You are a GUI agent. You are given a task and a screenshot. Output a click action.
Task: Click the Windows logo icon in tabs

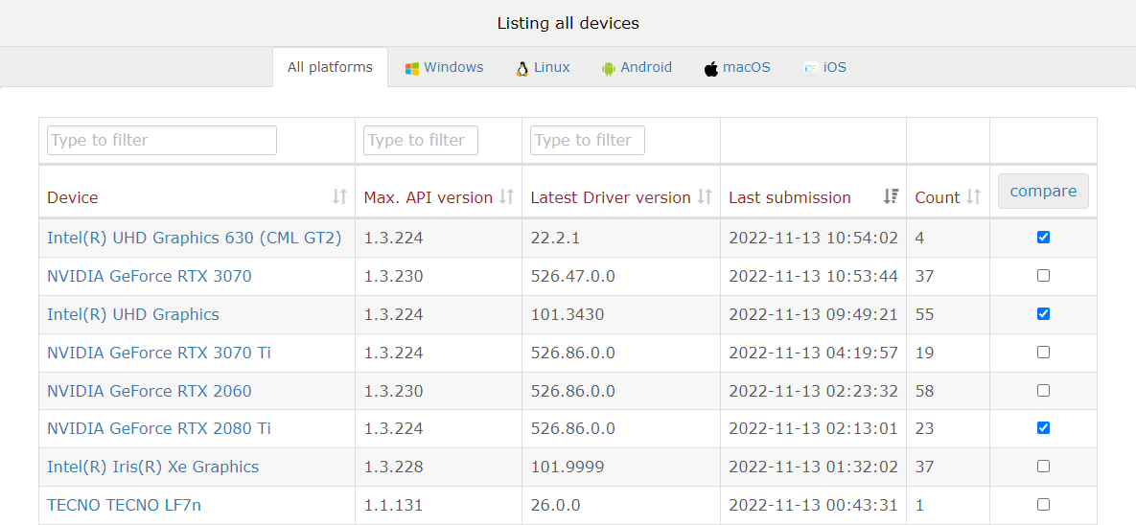(412, 68)
